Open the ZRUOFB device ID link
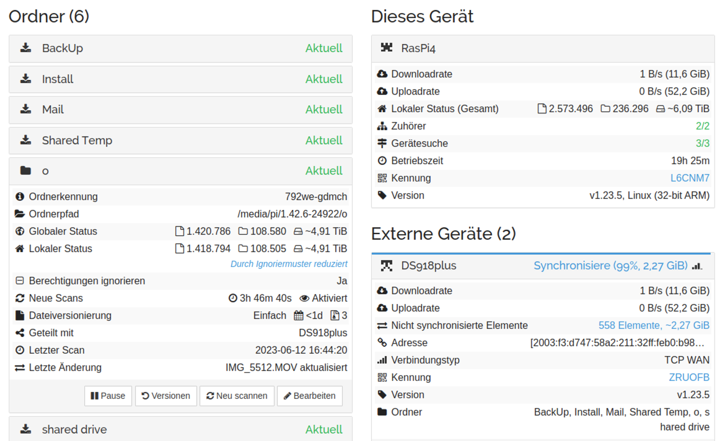720x441 pixels. pos(689,377)
